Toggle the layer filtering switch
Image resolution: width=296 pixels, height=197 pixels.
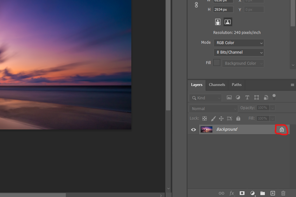point(274,97)
